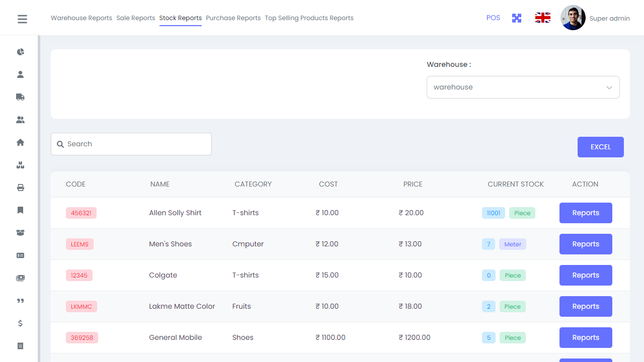
Task: Click the dollar sign sidebar icon
Action: tap(21, 323)
